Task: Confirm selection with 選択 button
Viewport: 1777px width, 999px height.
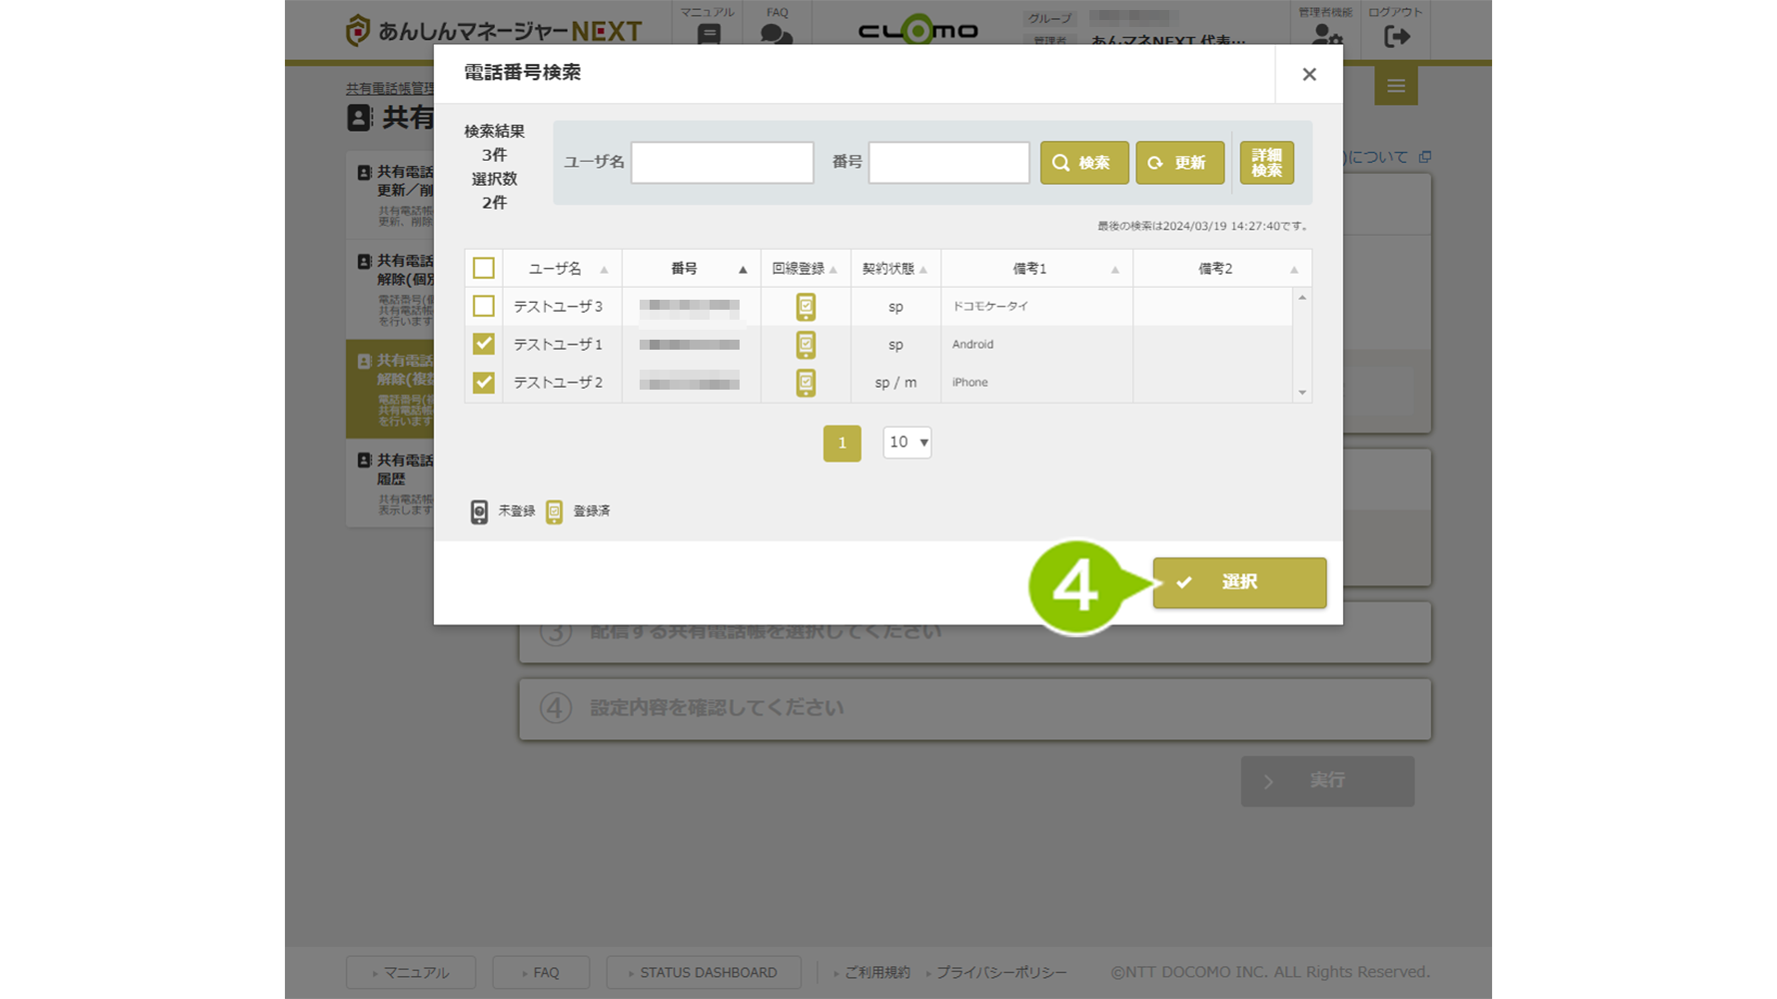Action: click(x=1239, y=582)
